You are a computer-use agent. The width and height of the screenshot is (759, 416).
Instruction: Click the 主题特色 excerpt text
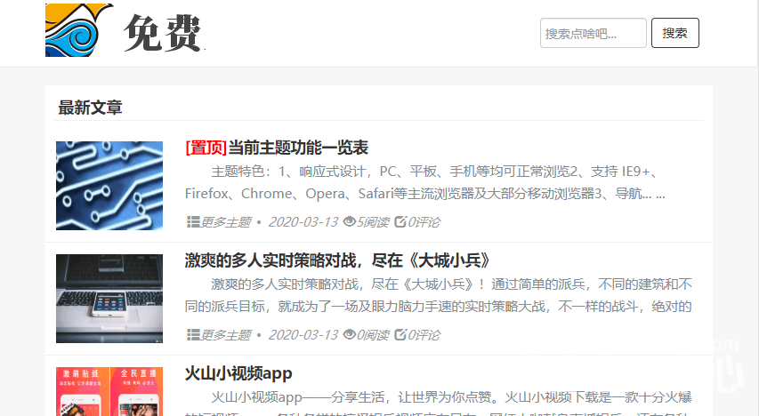coord(425,182)
